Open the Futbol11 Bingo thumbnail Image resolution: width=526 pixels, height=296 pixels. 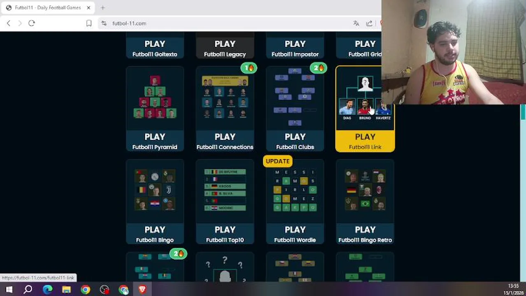point(155,190)
